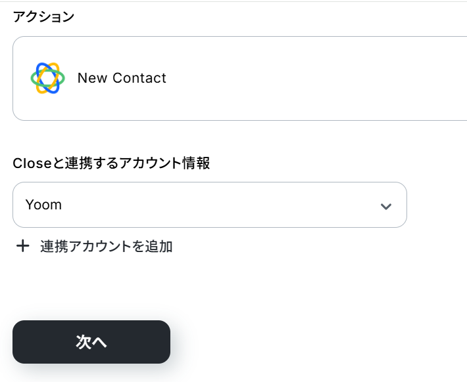Add a linked account via 連携アカウントを追加
This screenshot has width=467, height=382.
tap(106, 247)
